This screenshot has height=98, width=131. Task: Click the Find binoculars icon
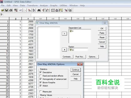(39, 10)
